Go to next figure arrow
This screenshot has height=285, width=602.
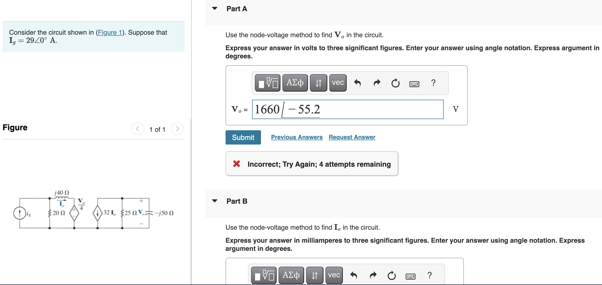point(177,129)
